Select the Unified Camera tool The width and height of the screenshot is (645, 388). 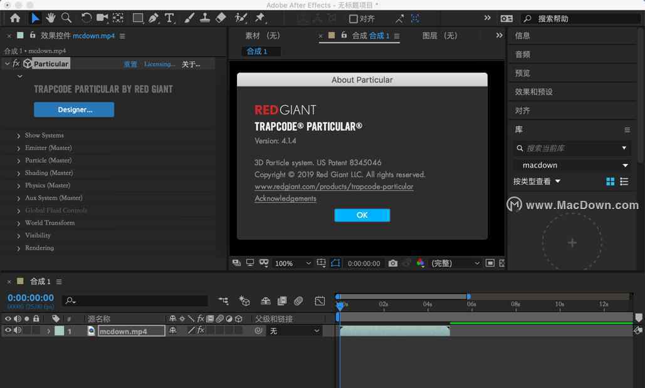pos(102,18)
